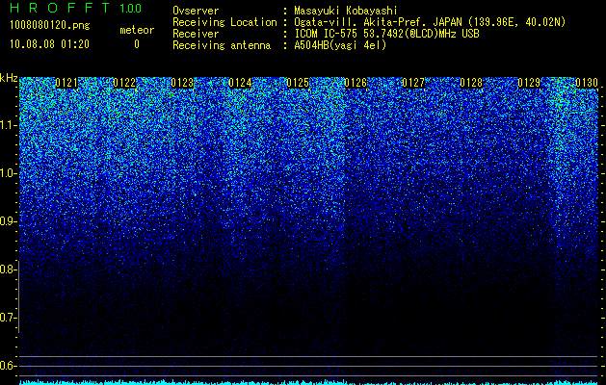Click the 1.1 frequency axis label
This screenshot has width=606, height=385.
[9, 125]
